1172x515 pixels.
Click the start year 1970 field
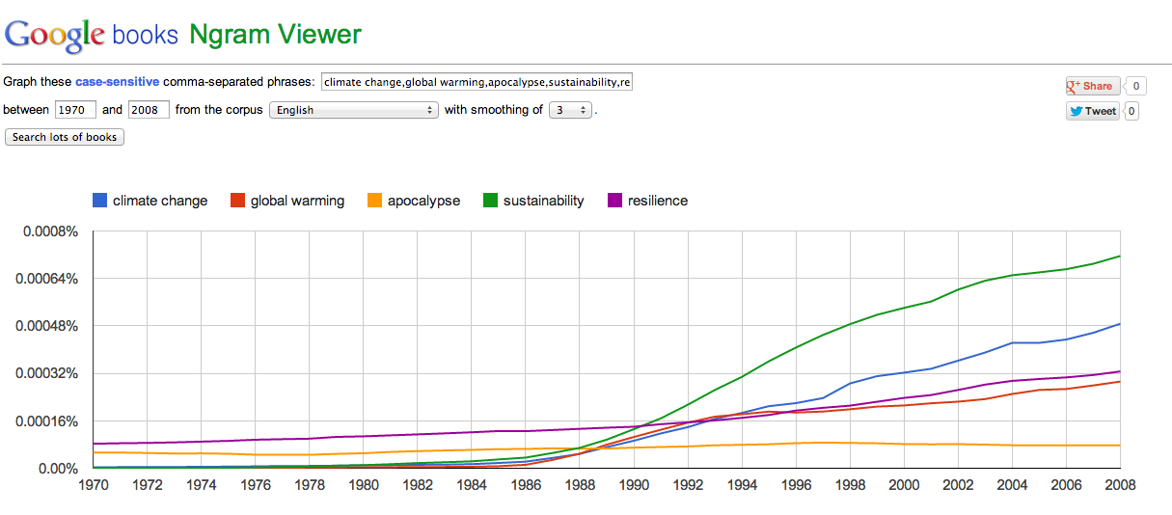[x=75, y=110]
